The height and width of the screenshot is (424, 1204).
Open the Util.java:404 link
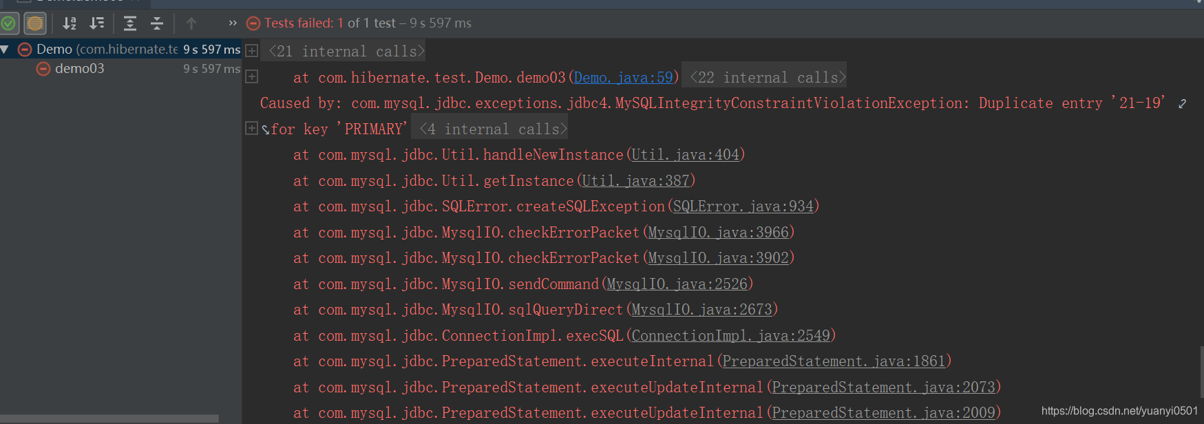pyautogui.click(x=685, y=155)
